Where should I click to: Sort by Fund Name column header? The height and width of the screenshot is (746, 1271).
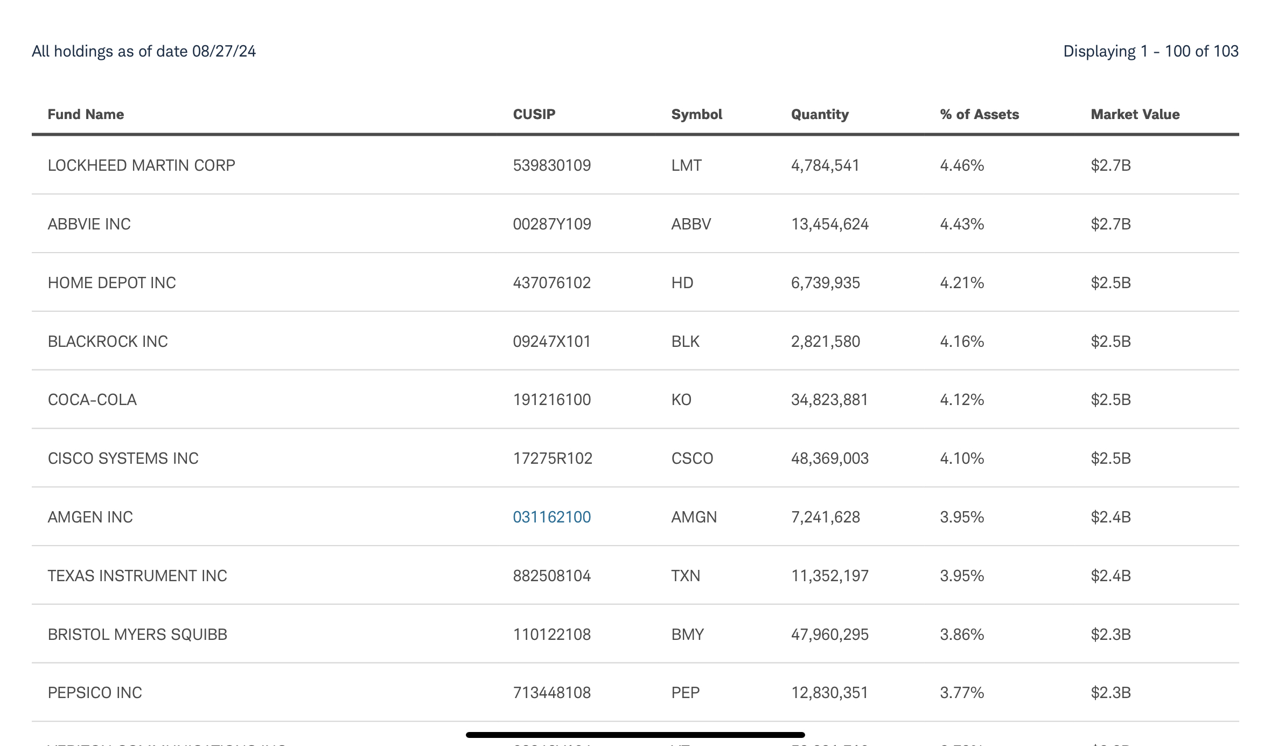tap(86, 114)
